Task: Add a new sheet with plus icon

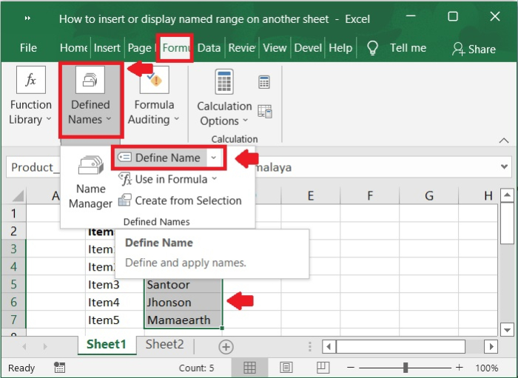Action: tap(226, 347)
